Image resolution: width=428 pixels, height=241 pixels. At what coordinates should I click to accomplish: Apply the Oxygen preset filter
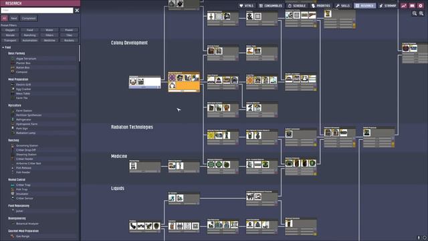click(x=10, y=30)
